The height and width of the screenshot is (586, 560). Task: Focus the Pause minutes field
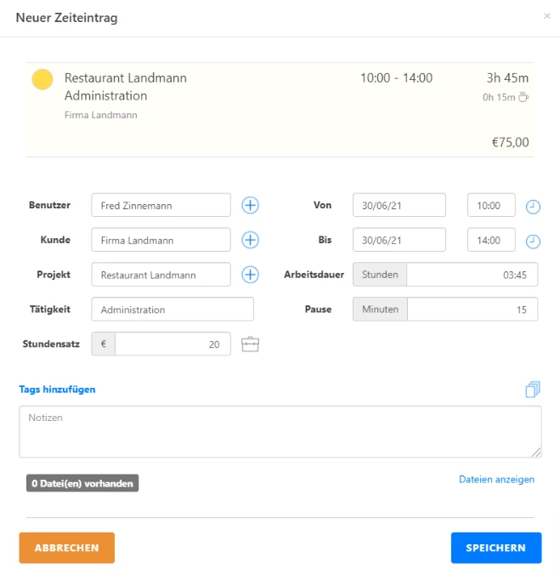[472, 310]
